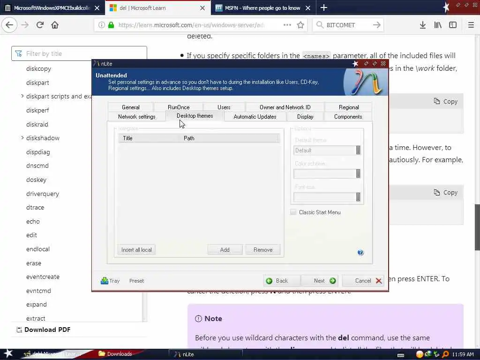Image resolution: width=480 pixels, height=360 pixels.
Task: Switch to General tab in nLite
Action: pyautogui.click(x=130, y=107)
